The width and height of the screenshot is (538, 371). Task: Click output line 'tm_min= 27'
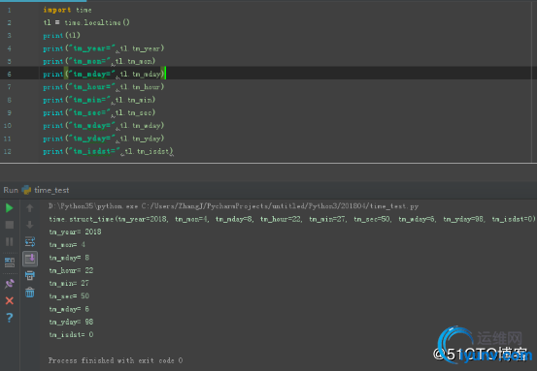click(69, 283)
